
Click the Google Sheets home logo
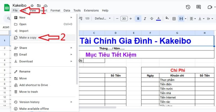coord(7,8)
